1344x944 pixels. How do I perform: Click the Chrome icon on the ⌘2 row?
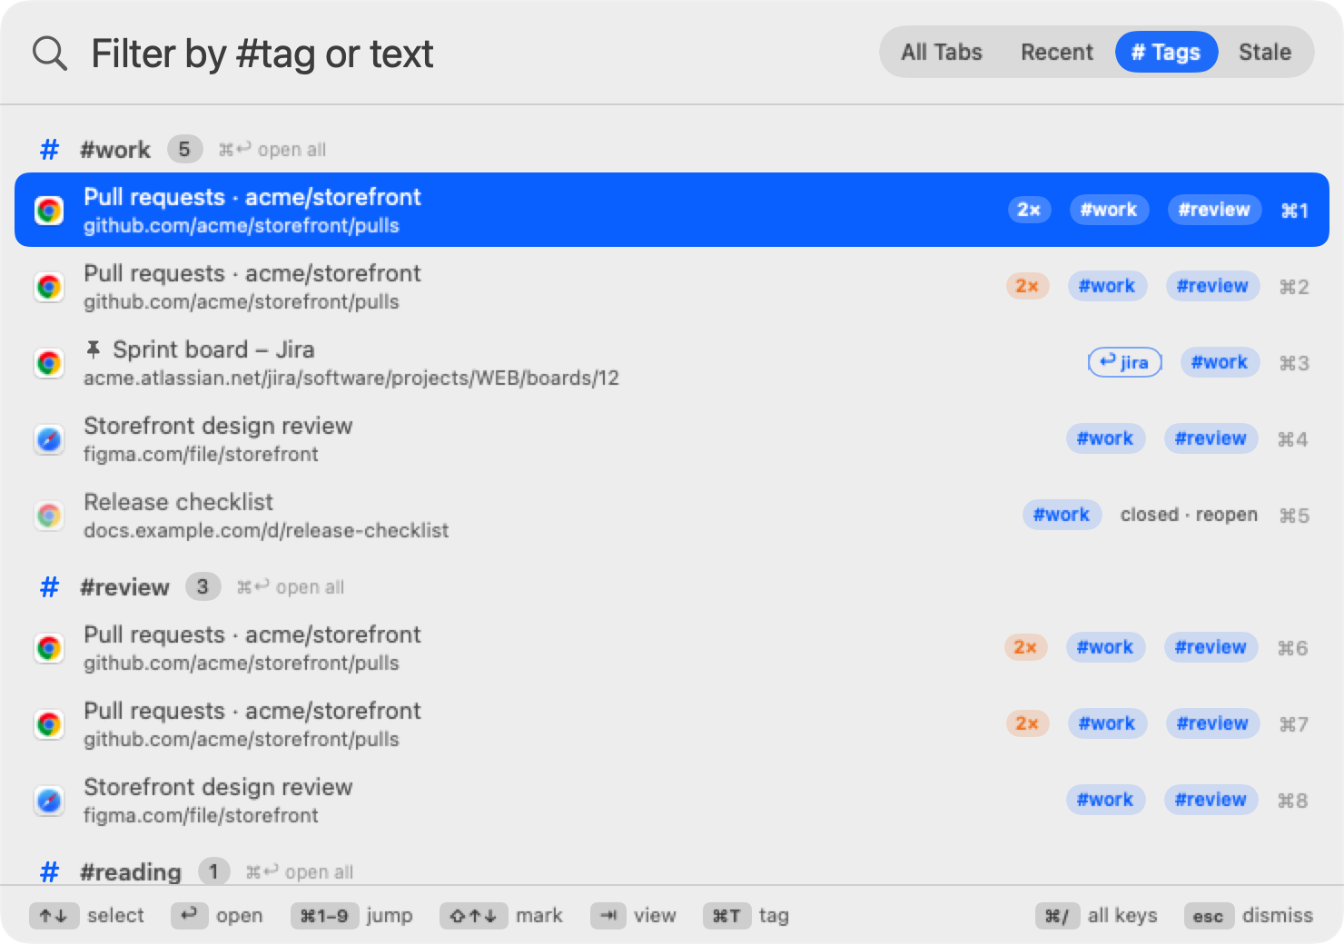tap(49, 287)
